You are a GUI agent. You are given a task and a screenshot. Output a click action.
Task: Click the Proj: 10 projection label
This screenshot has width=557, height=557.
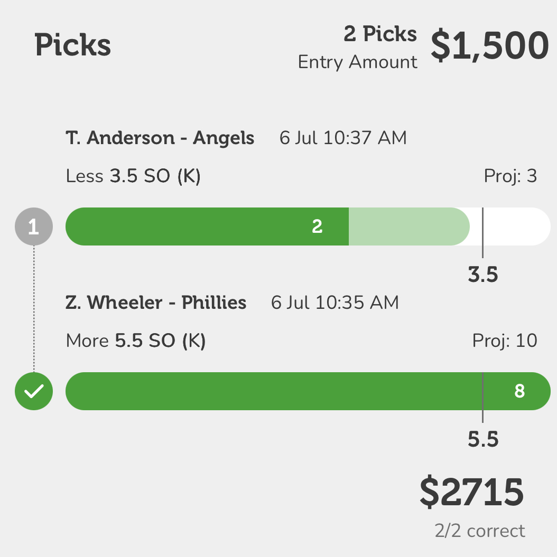[505, 341]
